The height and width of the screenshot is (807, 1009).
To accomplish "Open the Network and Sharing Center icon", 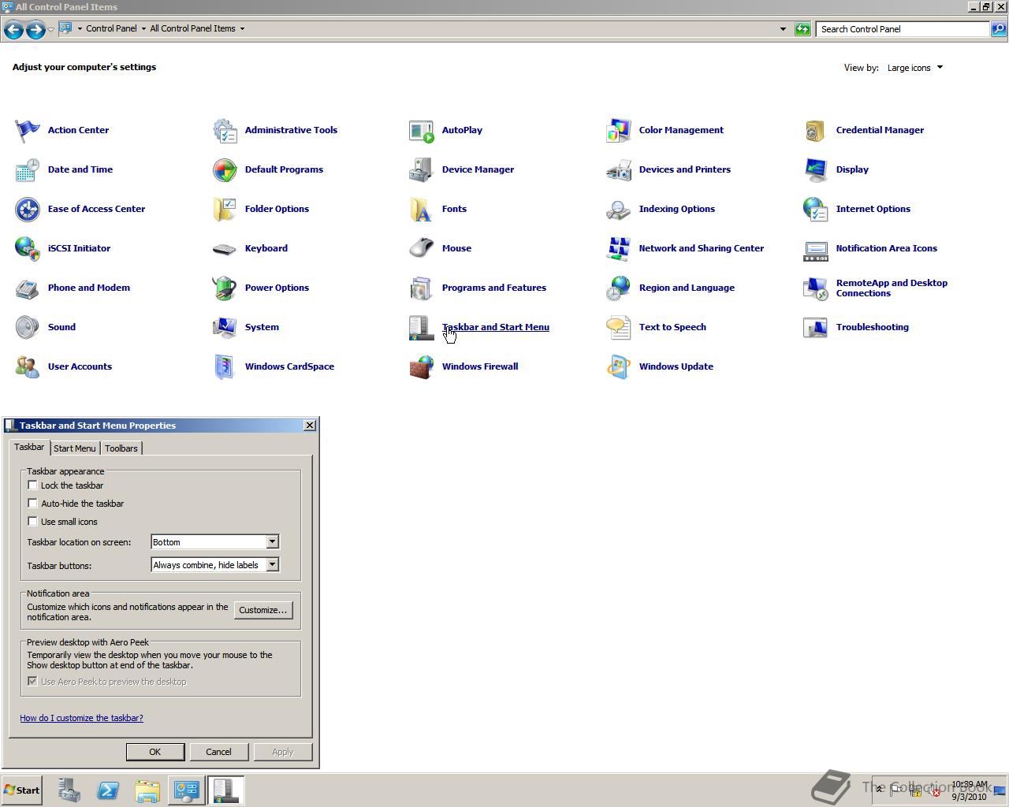I will coord(619,248).
